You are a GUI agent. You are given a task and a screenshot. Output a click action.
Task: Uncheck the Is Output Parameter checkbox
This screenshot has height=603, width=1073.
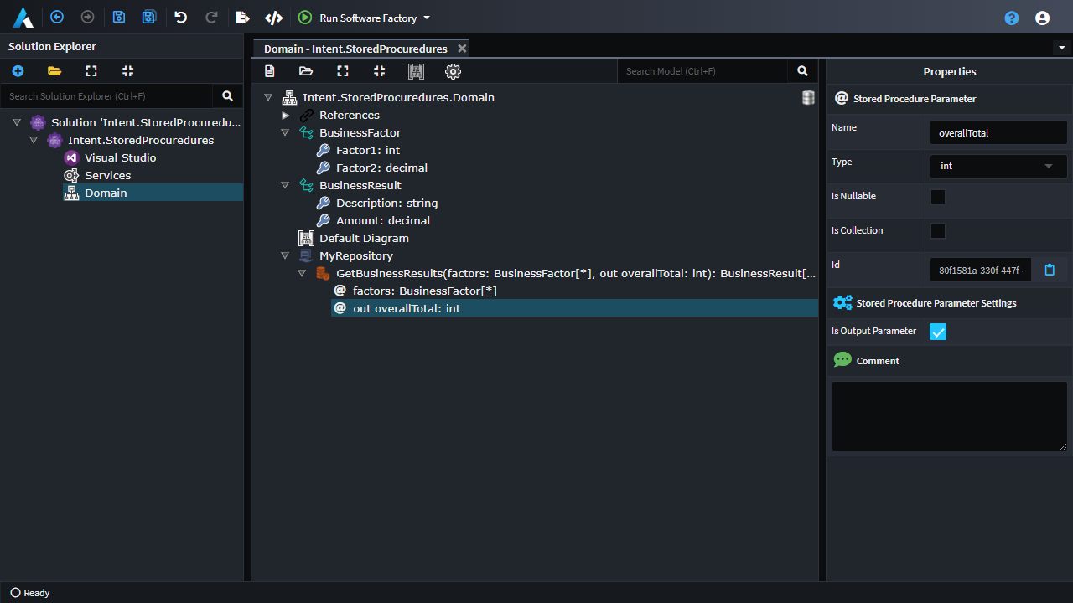pos(938,332)
